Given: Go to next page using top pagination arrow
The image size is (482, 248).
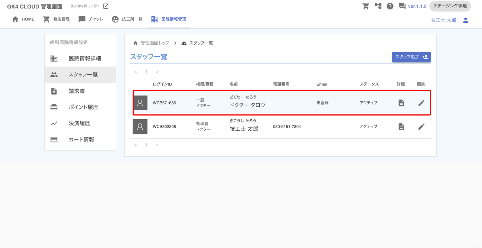Looking at the screenshot, I should pyautogui.click(x=157, y=72).
